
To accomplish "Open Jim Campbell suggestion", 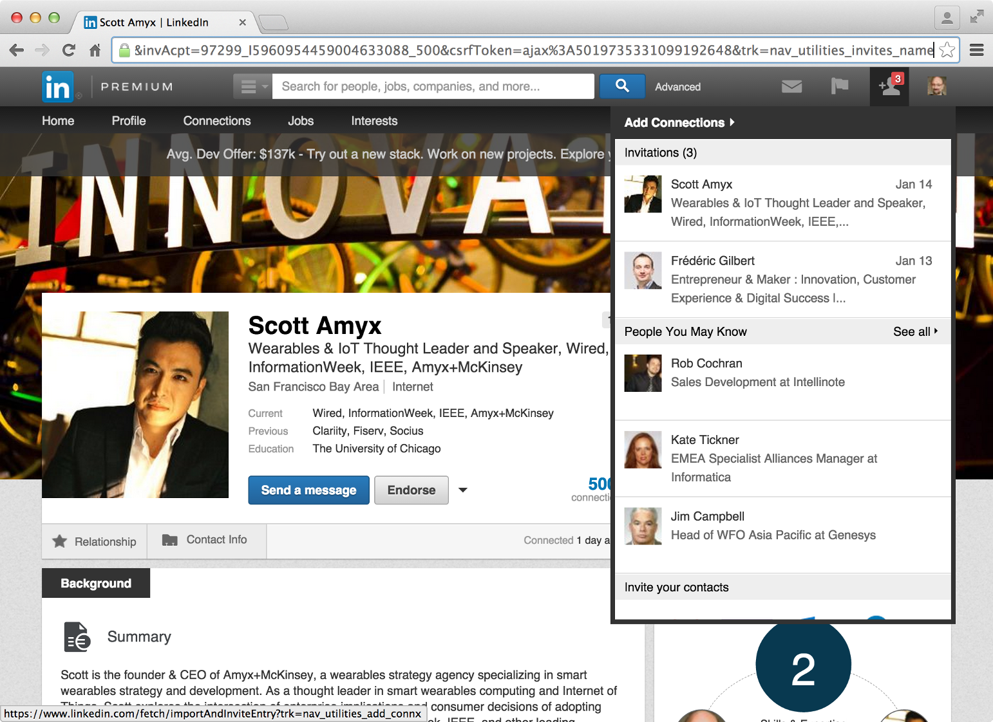I will pos(783,535).
